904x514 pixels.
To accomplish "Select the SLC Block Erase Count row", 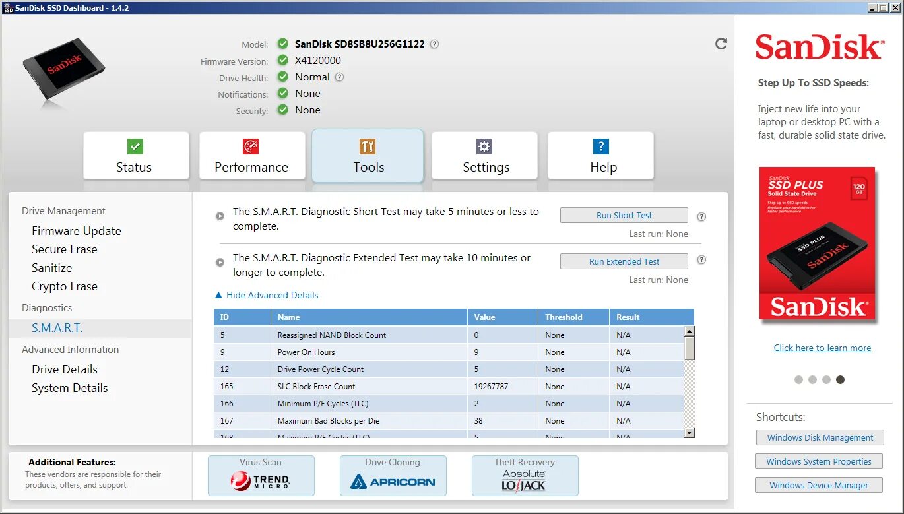I will [x=449, y=387].
